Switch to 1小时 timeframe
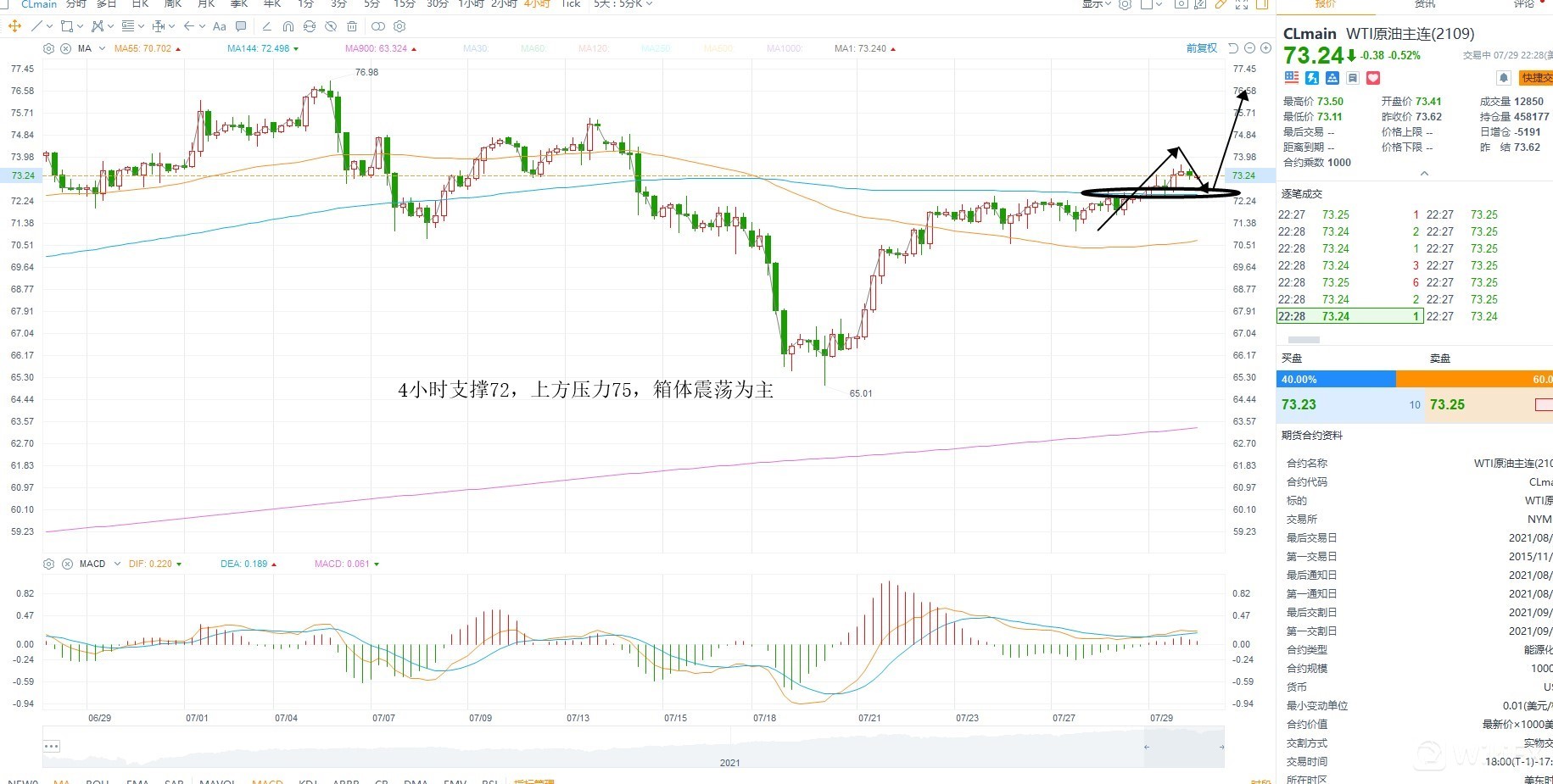This screenshot has height=784, width=1553. (471, 4)
